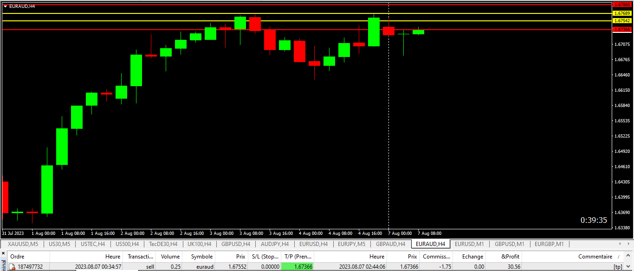Open the EURUSD,H4 chart tab
Image resolution: width=634 pixels, height=271 pixels.
tap(314, 244)
